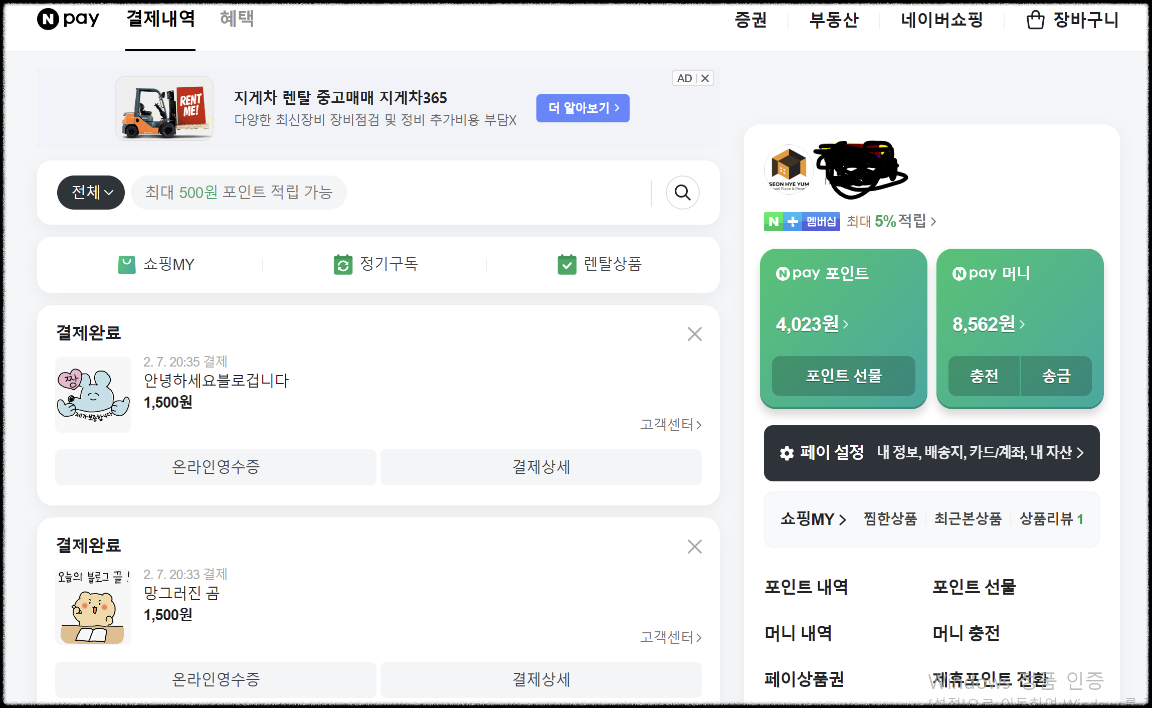The image size is (1152, 708).
Task: Dismiss the 안녕하세요블로겁니다 payment card
Action: pyautogui.click(x=694, y=334)
